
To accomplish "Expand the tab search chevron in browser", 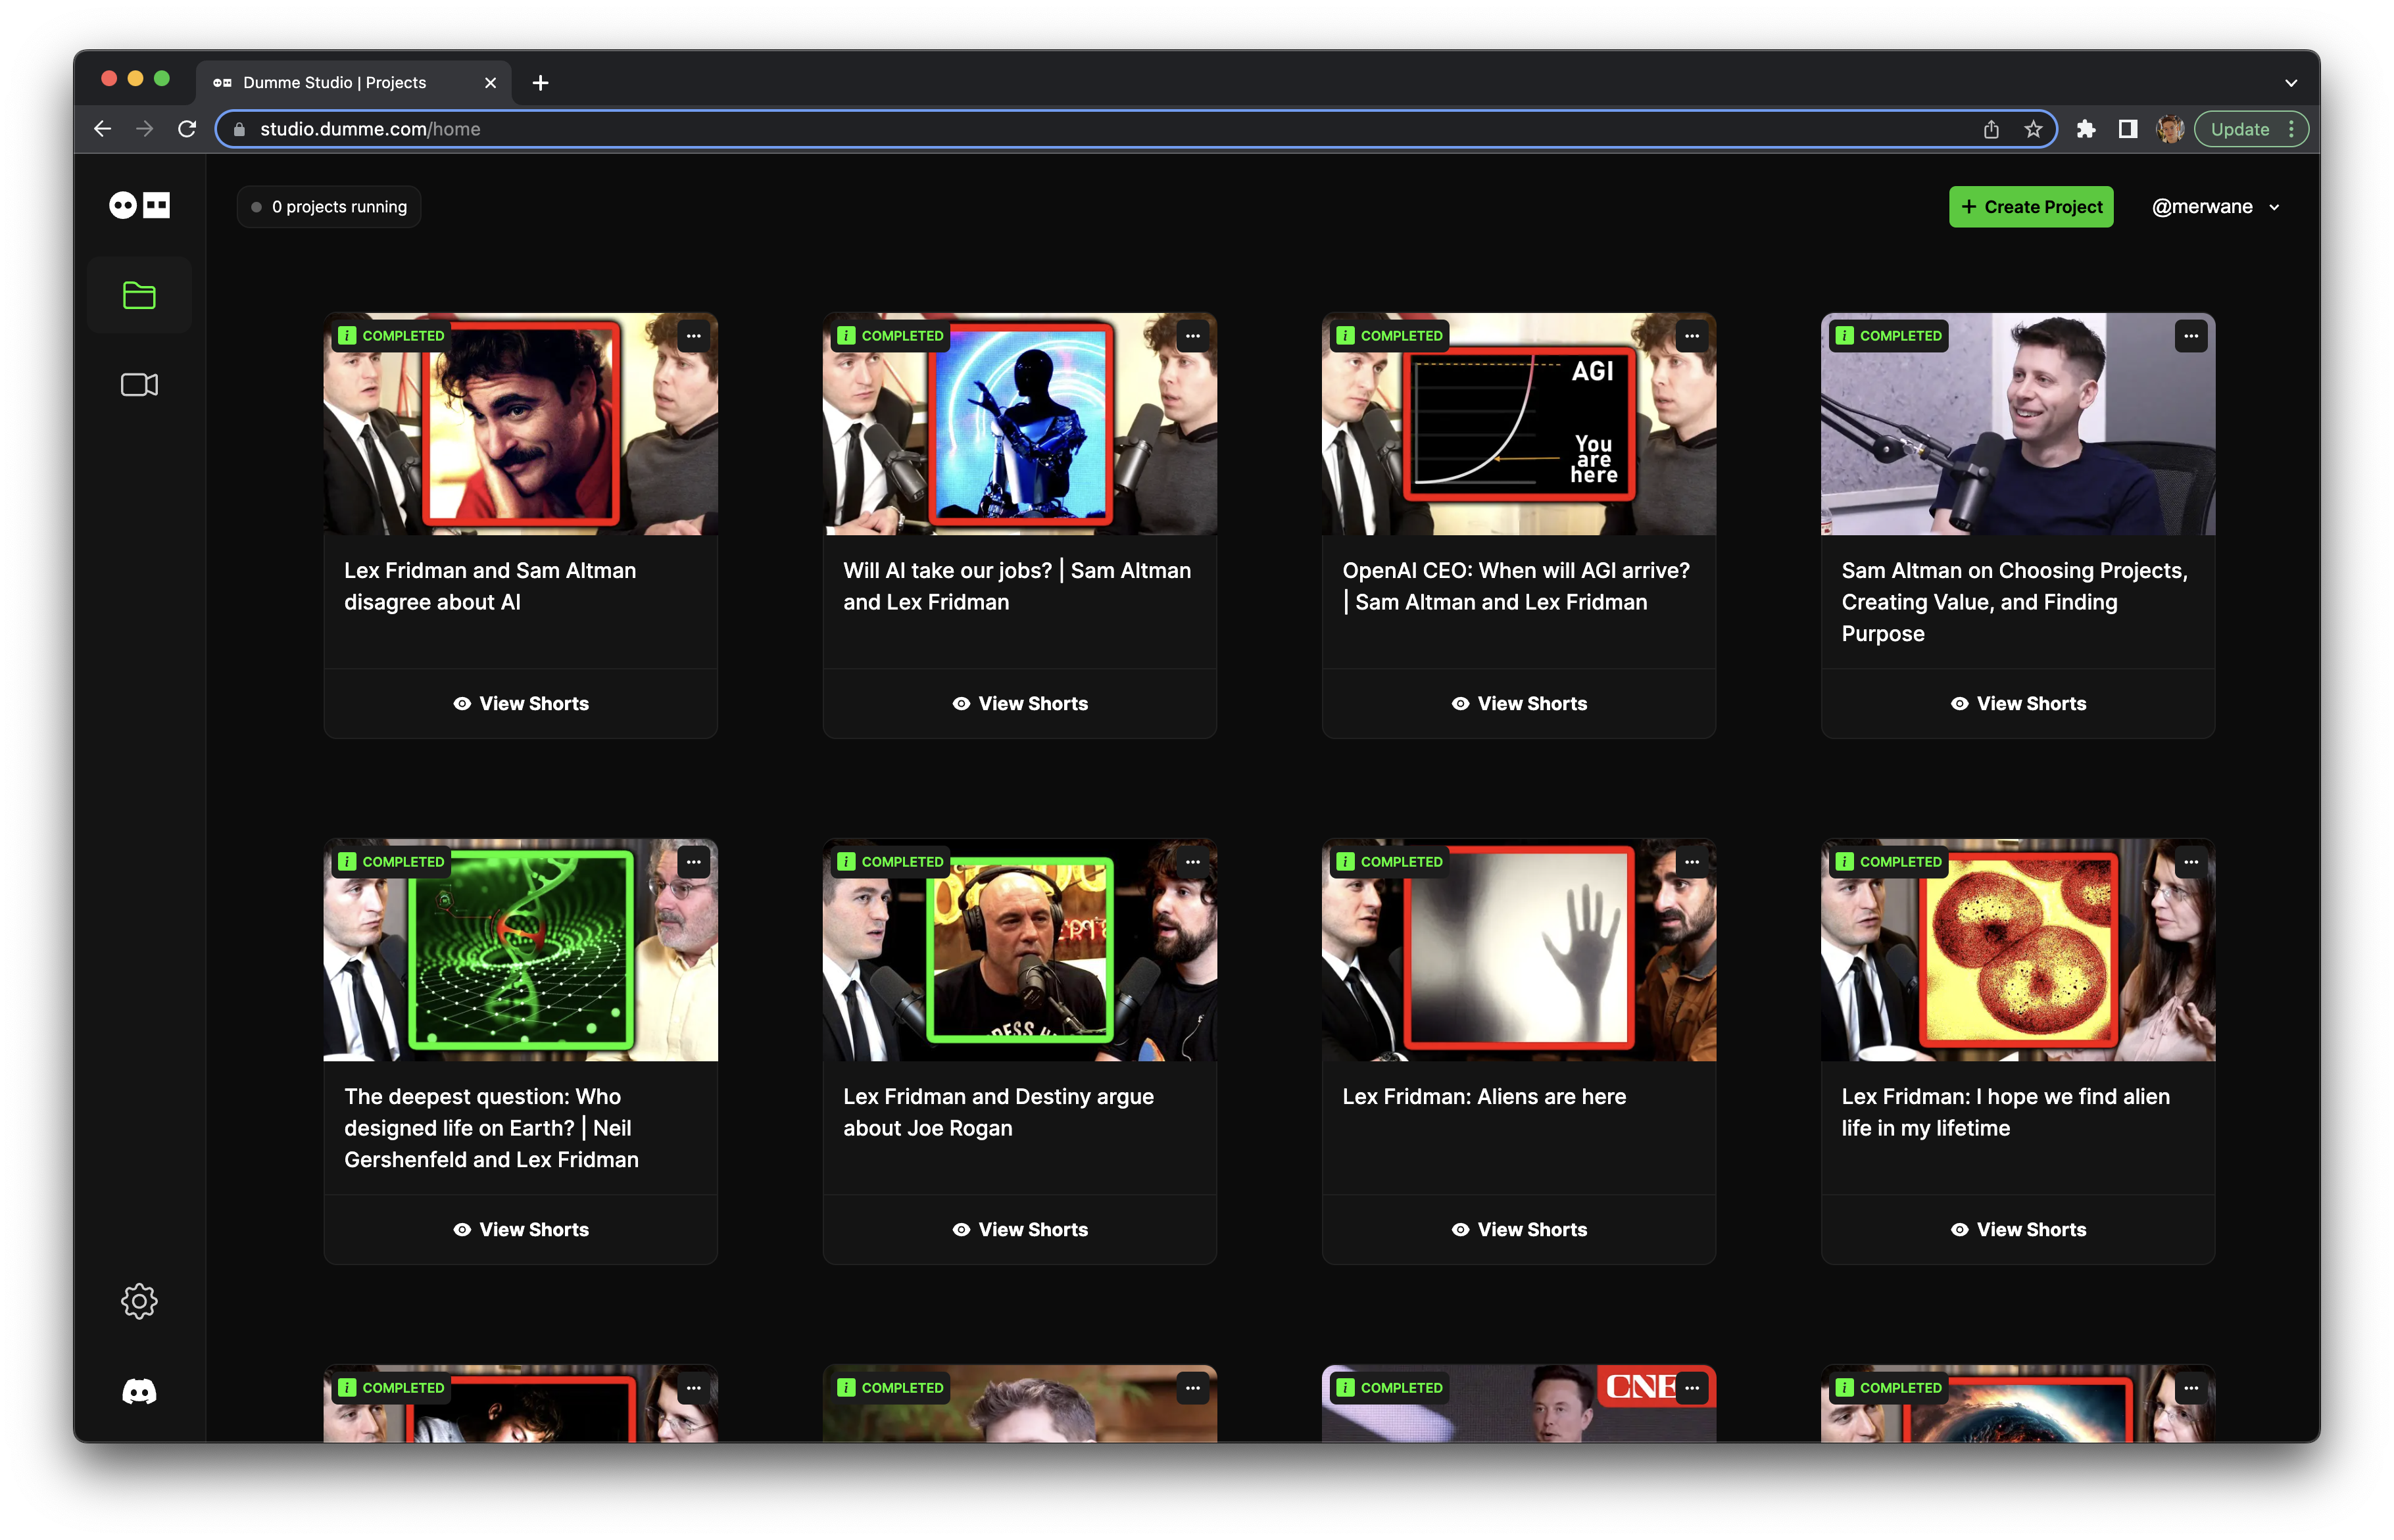I will point(2290,83).
